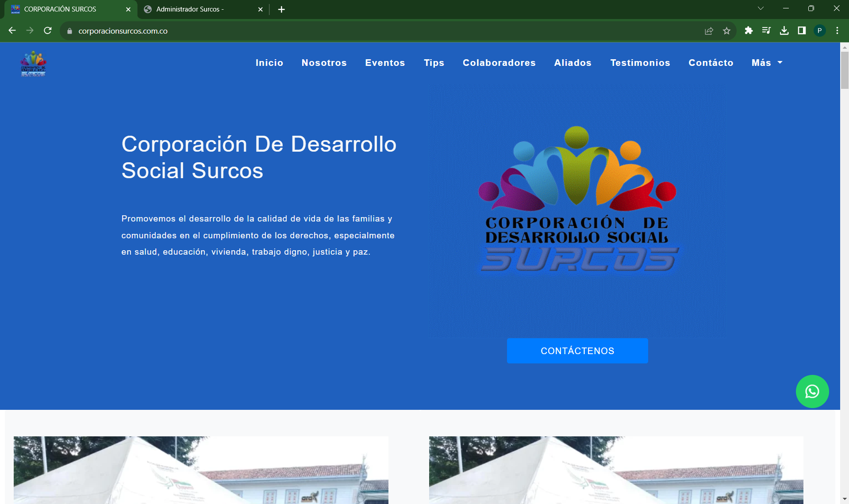
Task: Open a new tab with the plus icon
Action: 281,9
